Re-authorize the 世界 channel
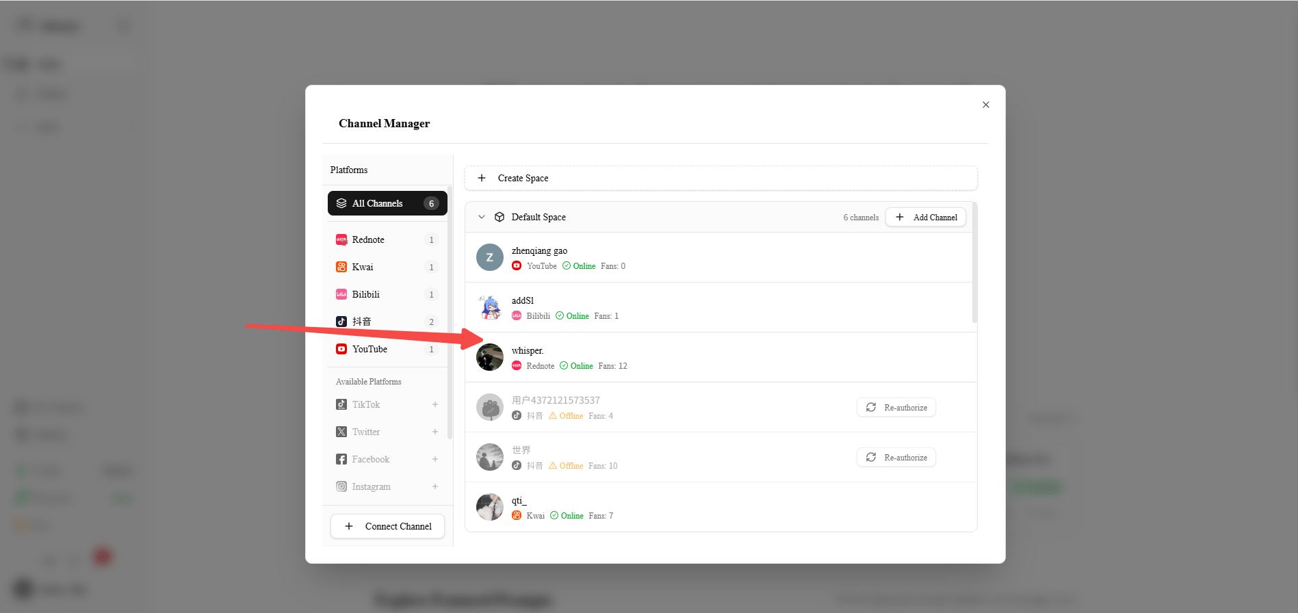This screenshot has width=1298, height=613. click(x=896, y=457)
